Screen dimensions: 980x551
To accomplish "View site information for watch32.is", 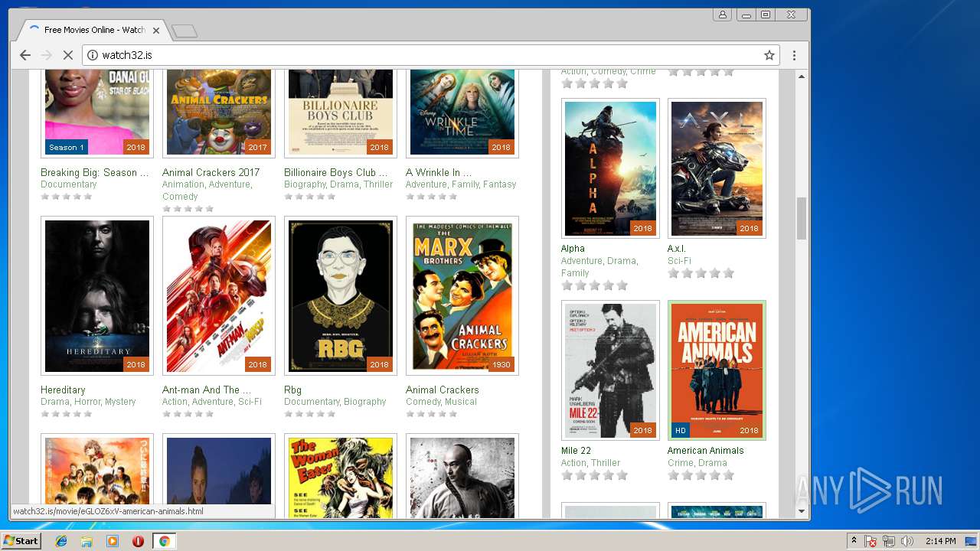I will coord(93,55).
